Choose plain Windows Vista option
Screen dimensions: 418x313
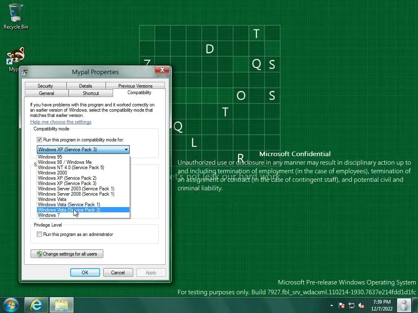[x=83, y=199]
